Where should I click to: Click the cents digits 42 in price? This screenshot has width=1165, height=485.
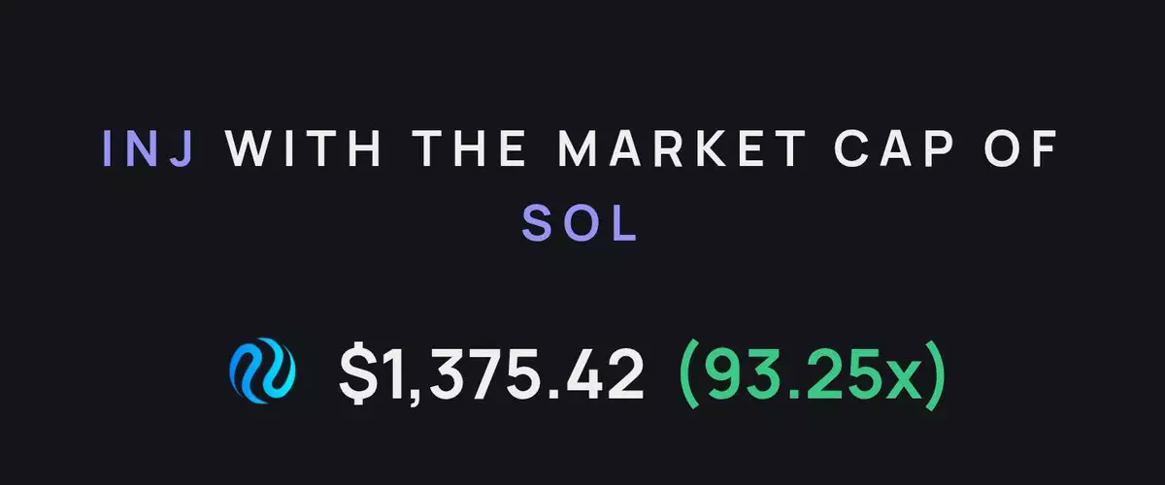(608, 374)
